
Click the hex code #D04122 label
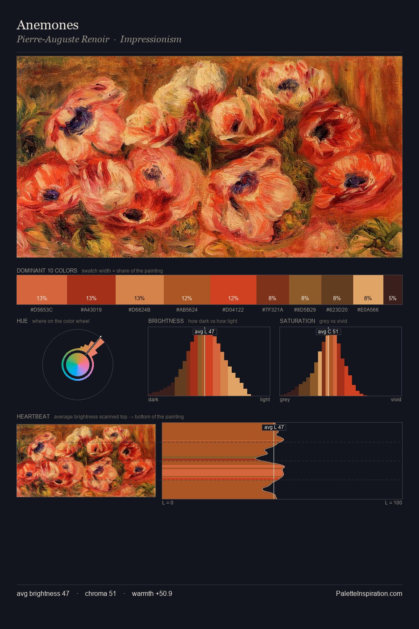click(233, 310)
